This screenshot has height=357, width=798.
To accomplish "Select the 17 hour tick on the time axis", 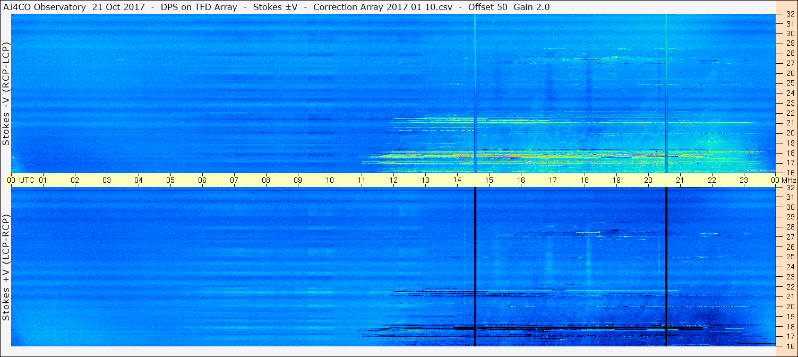I will tap(553, 180).
